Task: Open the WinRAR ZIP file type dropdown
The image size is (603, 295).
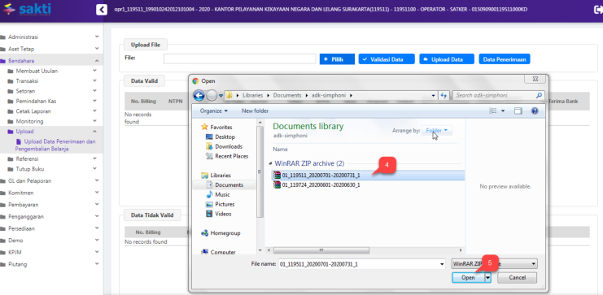Action: click(494, 264)
